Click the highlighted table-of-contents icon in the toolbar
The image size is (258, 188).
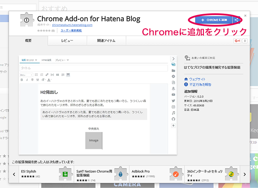(68, 75)
